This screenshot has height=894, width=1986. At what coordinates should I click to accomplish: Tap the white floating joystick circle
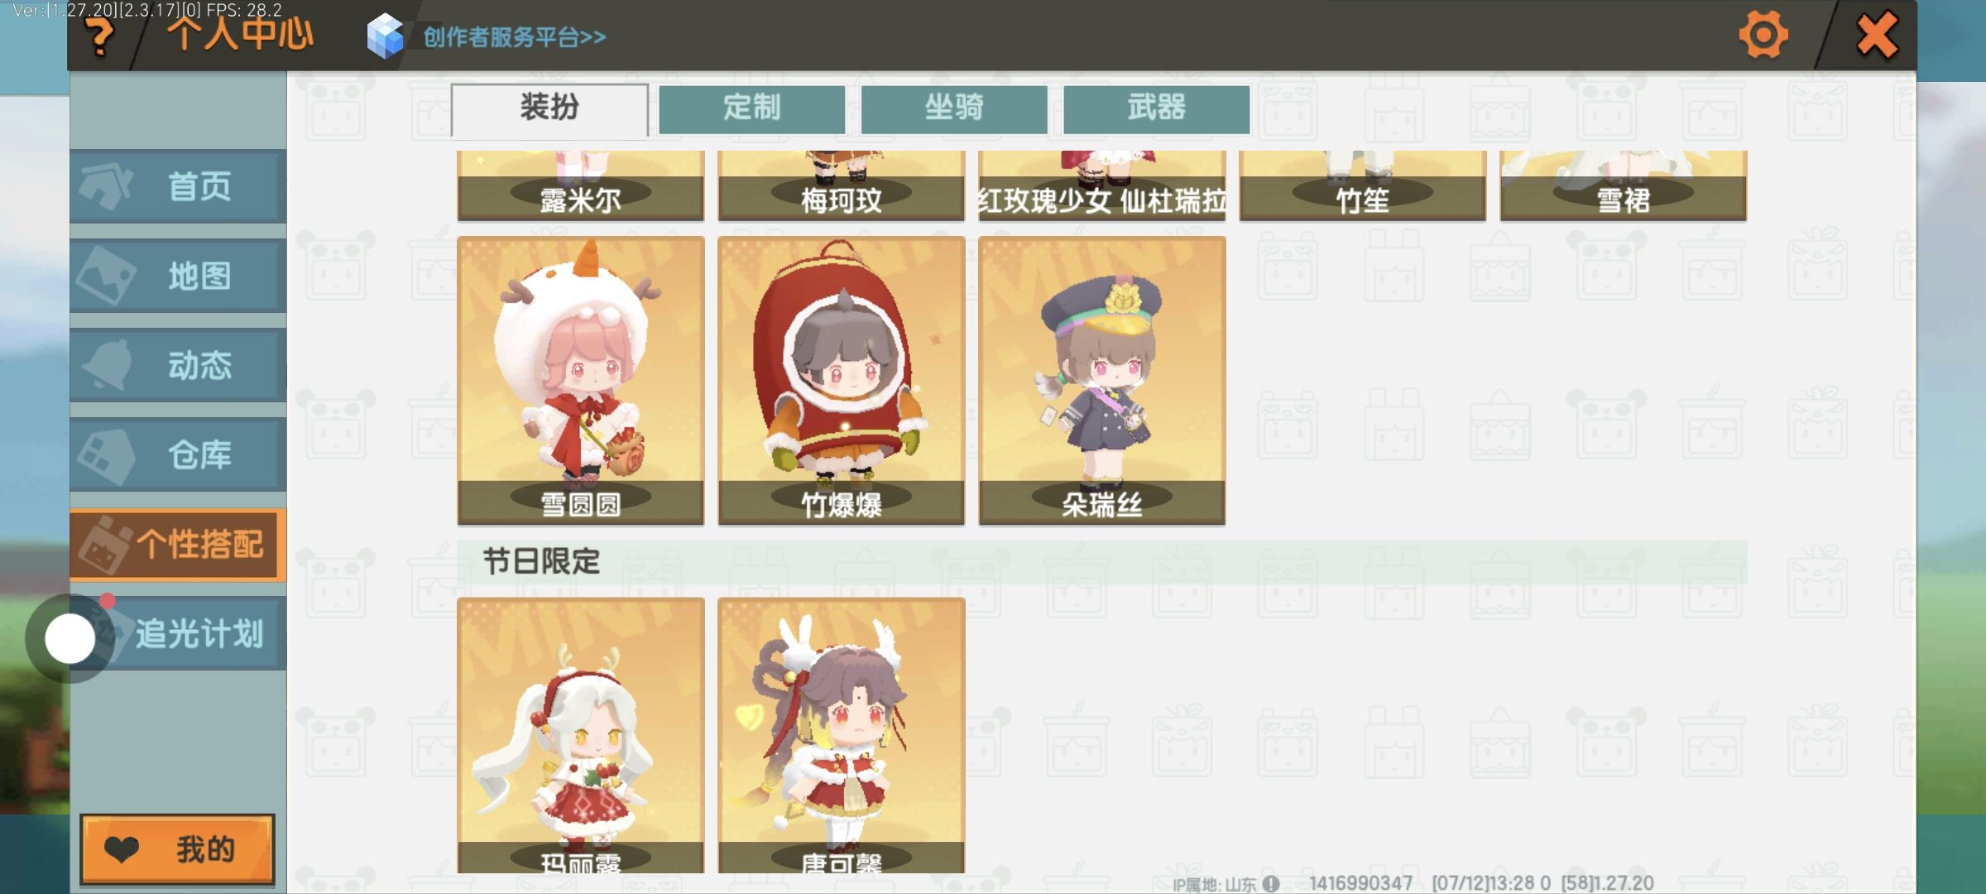[x=70, y=638]
